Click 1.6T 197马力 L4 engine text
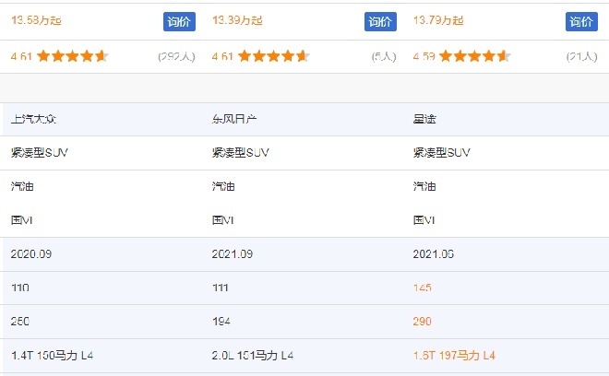 point(454,356)
